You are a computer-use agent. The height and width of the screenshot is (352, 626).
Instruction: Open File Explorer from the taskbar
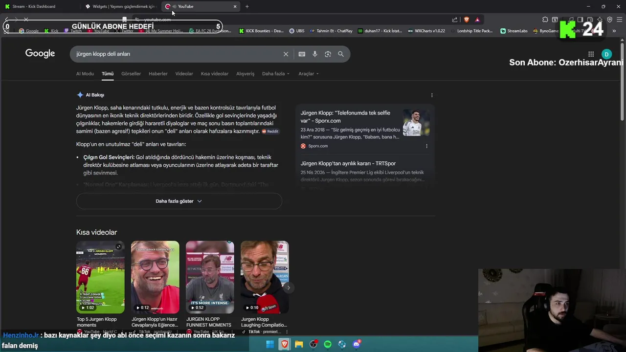299,344
